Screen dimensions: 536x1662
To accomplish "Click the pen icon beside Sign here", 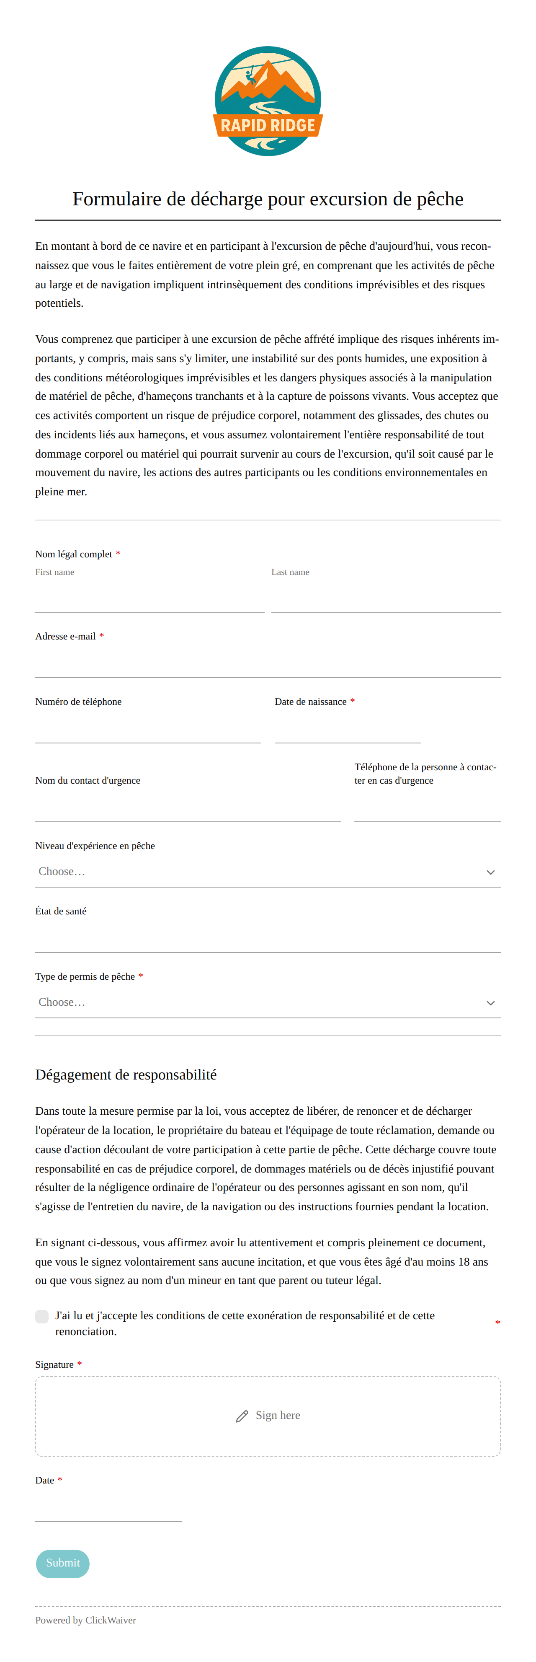I will (242, 1416).
